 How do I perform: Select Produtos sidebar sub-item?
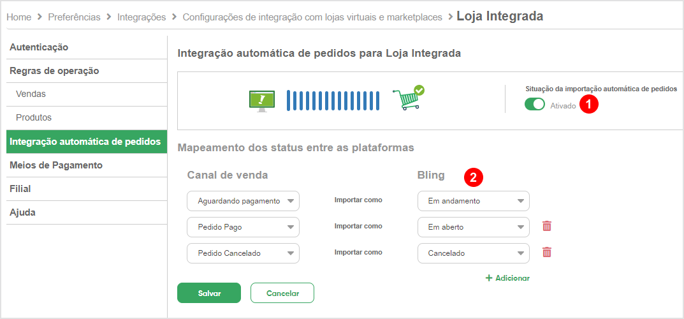[87, 118]
